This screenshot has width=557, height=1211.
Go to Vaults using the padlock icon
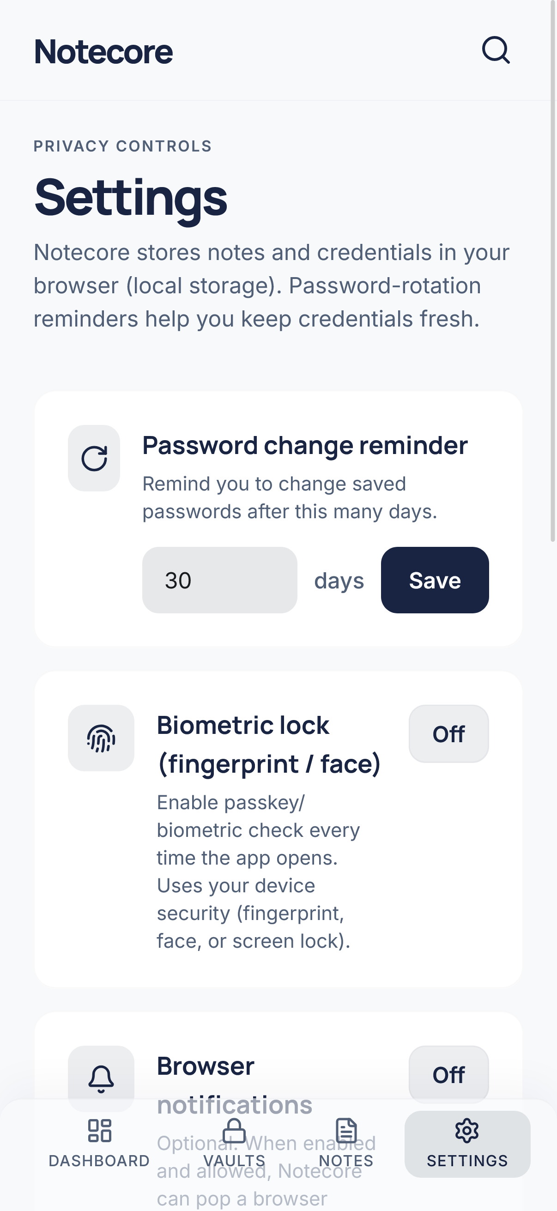tap(234, 1131)
